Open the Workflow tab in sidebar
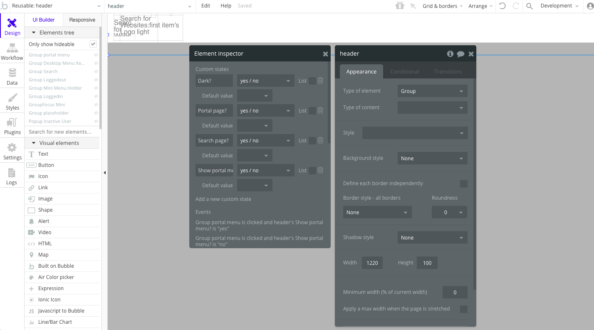 point(12,51)
